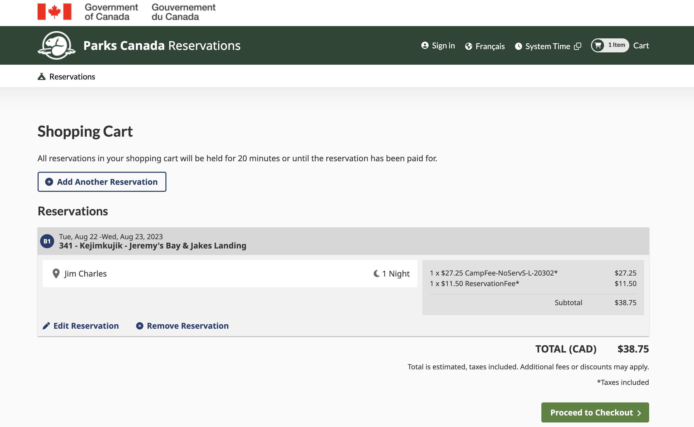This screenshot has height=427, width=694.
Task: Click the Parks Canada beaver logo
Action: point(57,45)
